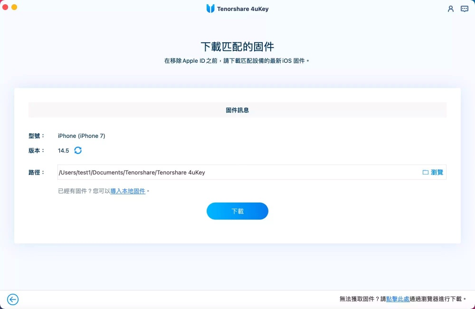
Task: Click the firmware path input field
Action: point(252,172)
